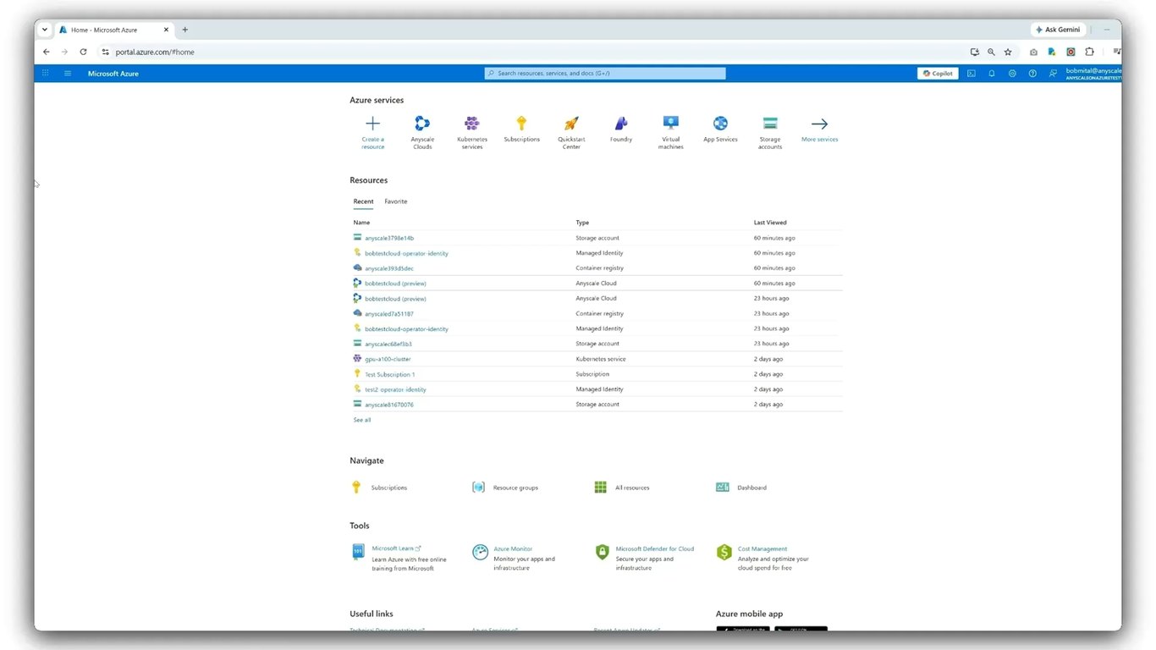Open Test Subscription 1
Viewport: 1156px width, 650px height.
click(390, 374)
